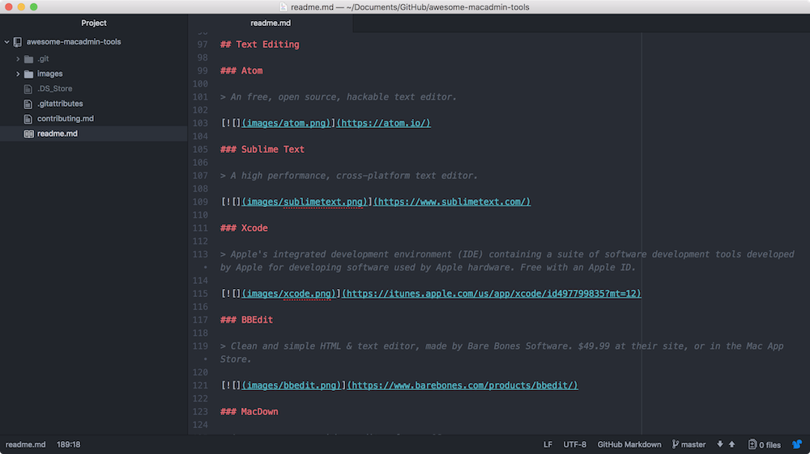Switch to the readme.md editor tab
Viewport: 810px width, 454px height.
[270, 23]
